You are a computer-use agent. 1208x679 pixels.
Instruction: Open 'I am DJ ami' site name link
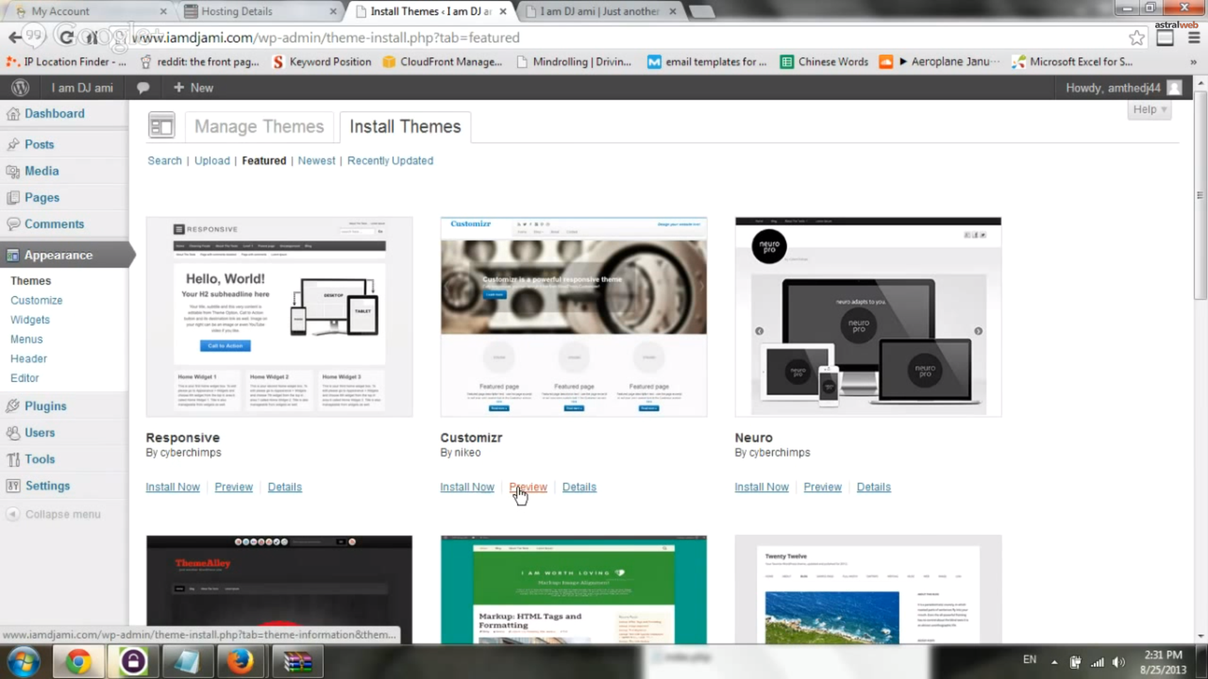click(x=82, y=88)
